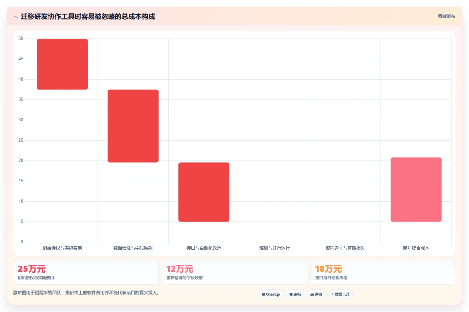Image resolution: width=469 pixels, height=312 pixels.
Task: Click the 增减瀑布 badge in the header
Action: pos(446,16)
